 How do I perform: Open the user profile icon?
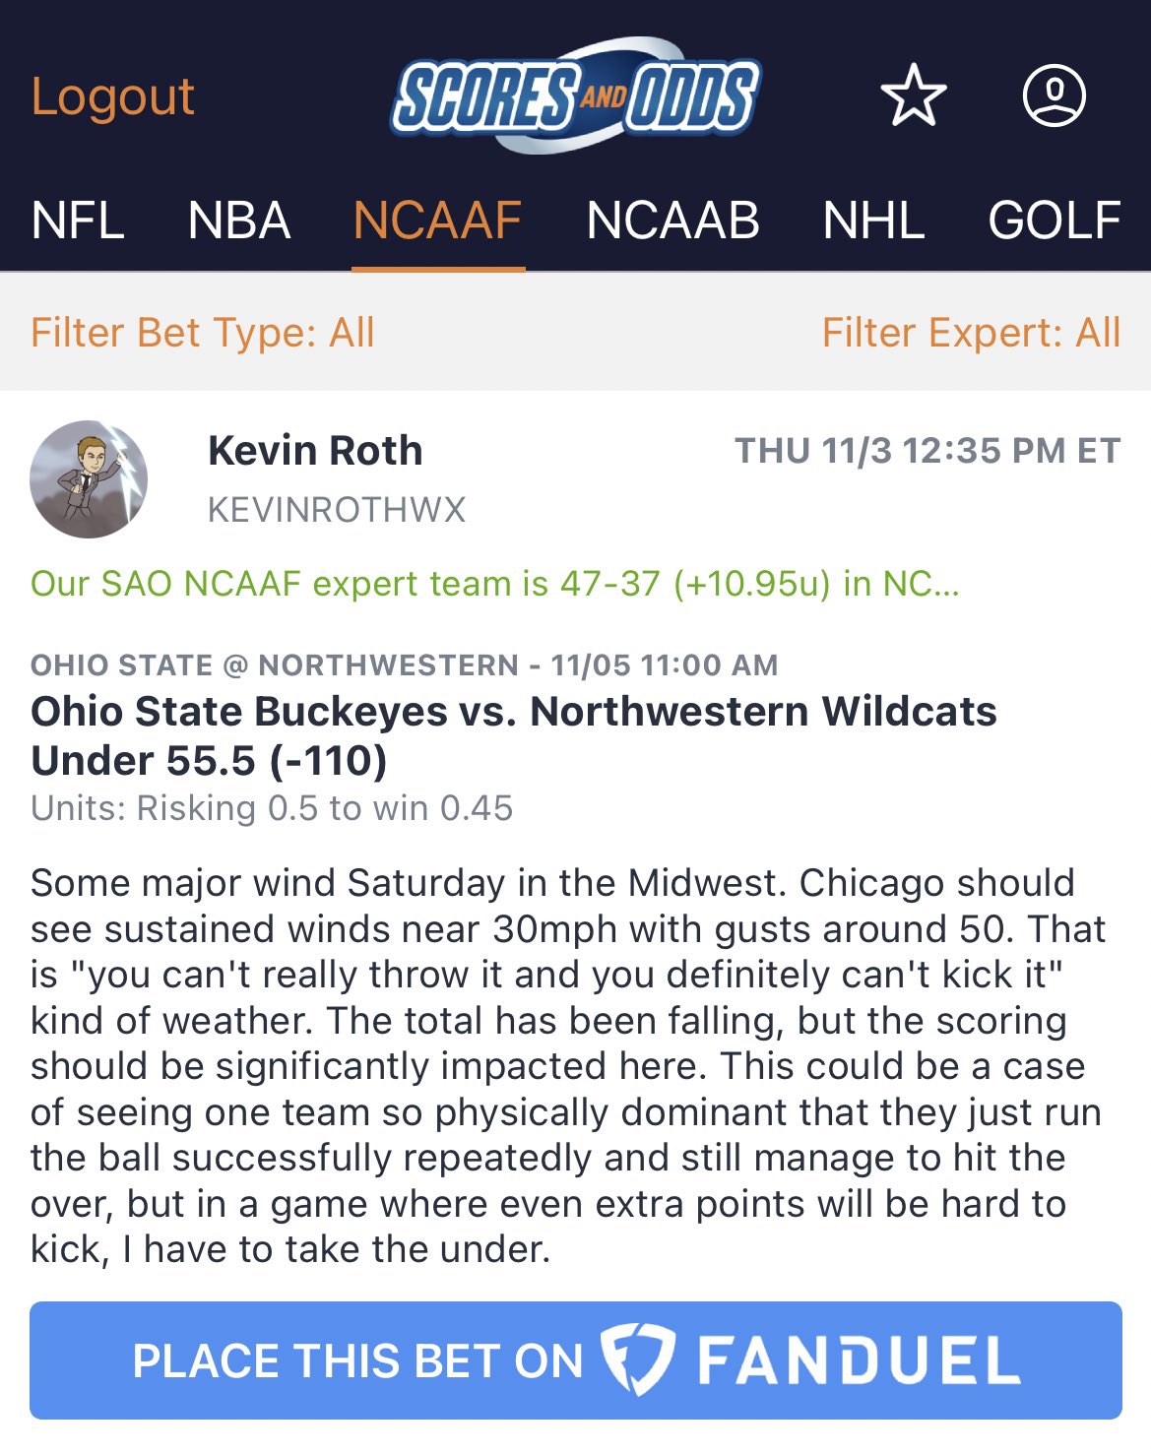click(x=1055, y=95)
